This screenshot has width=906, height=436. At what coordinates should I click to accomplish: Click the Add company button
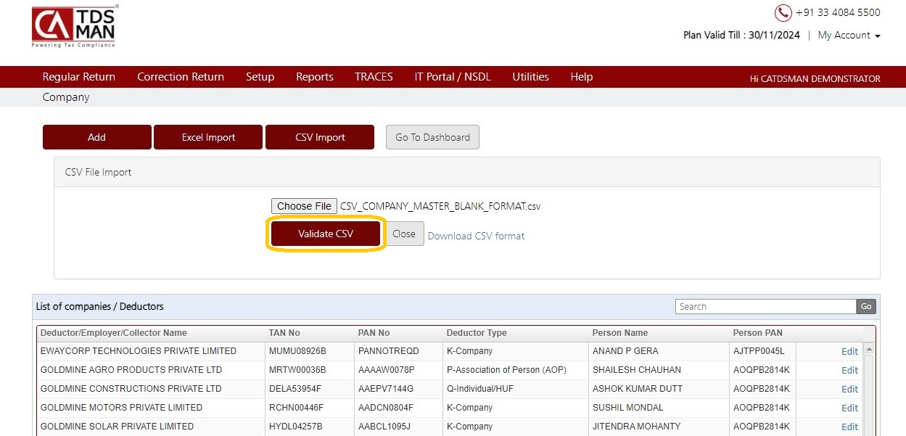tap(97, 137)
